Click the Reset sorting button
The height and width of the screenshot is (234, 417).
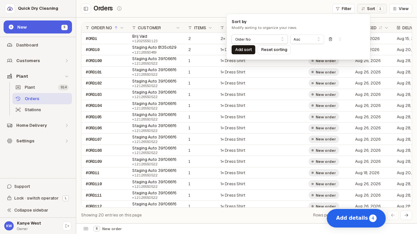[274, 50]
